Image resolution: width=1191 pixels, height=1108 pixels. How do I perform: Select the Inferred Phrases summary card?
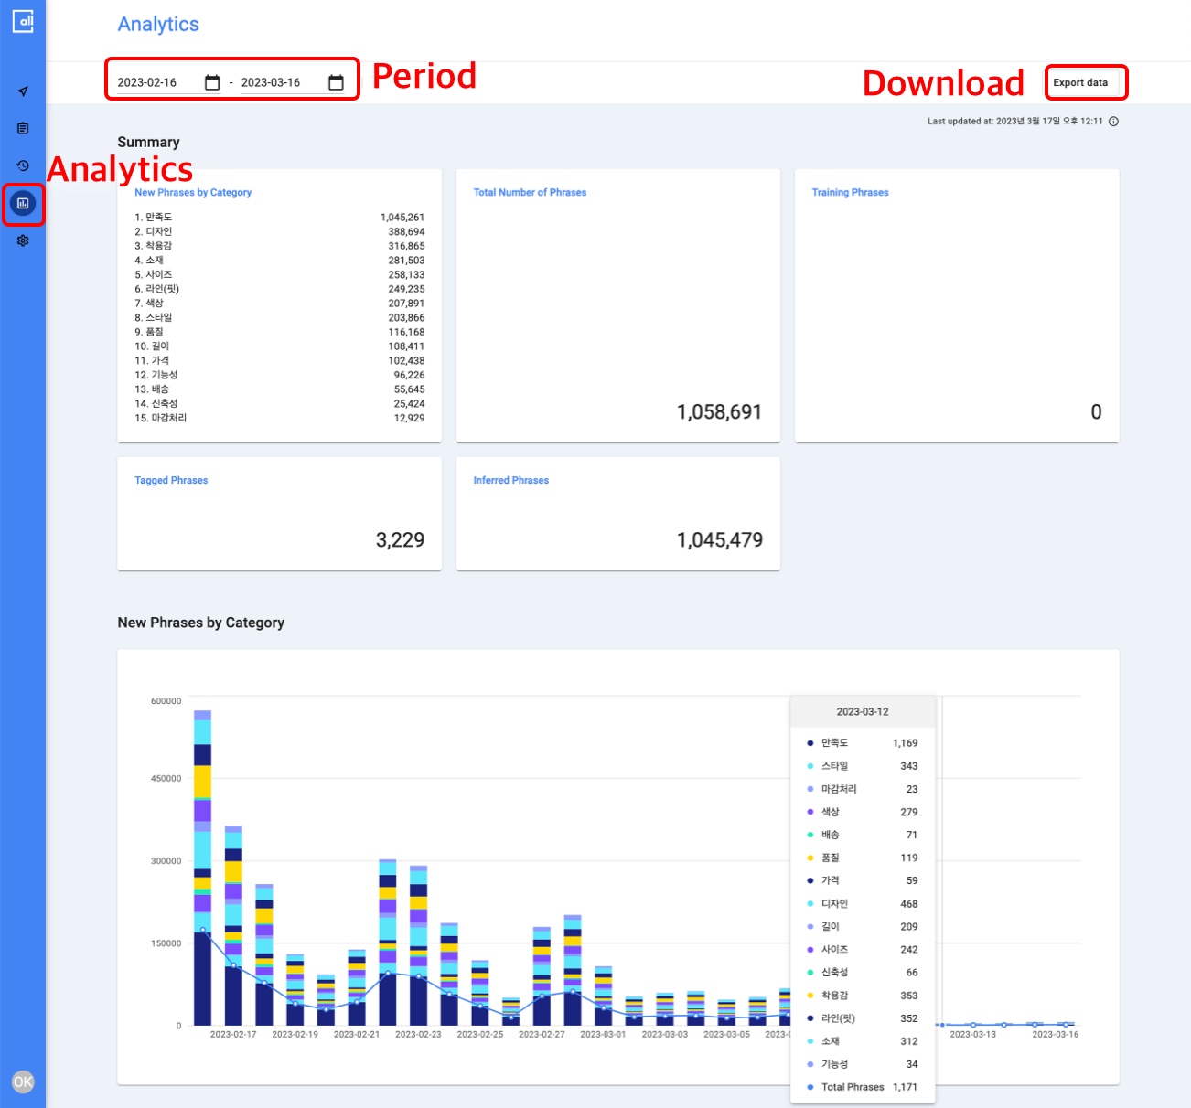pos(617,514)
